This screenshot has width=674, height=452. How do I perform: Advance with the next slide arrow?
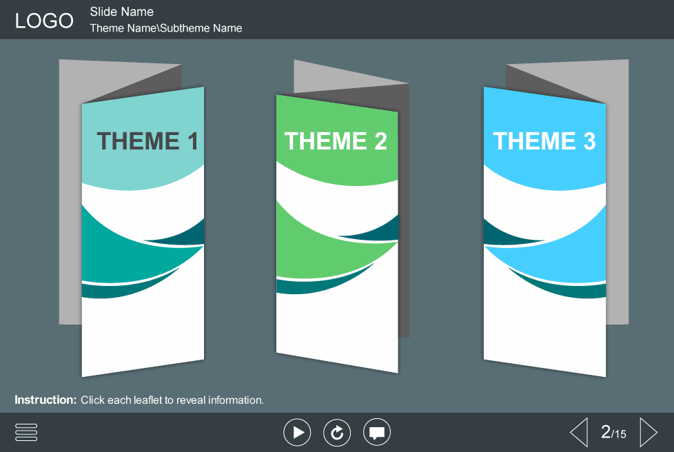(x=648, y=433)
